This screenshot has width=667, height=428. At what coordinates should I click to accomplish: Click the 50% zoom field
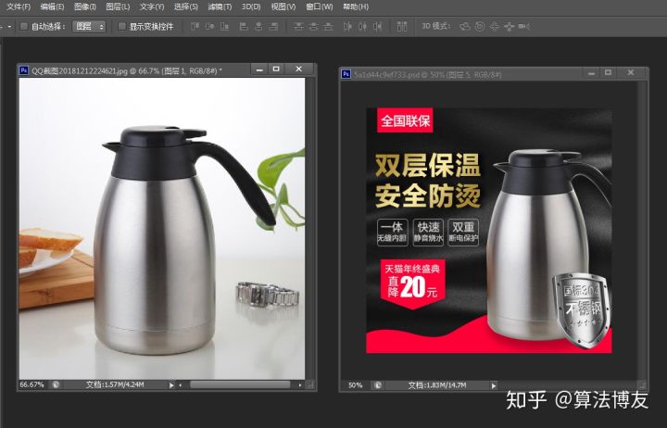pos(355,385)
